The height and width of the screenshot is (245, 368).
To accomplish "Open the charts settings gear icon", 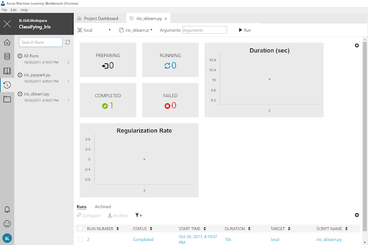I will tap(356, 45).
